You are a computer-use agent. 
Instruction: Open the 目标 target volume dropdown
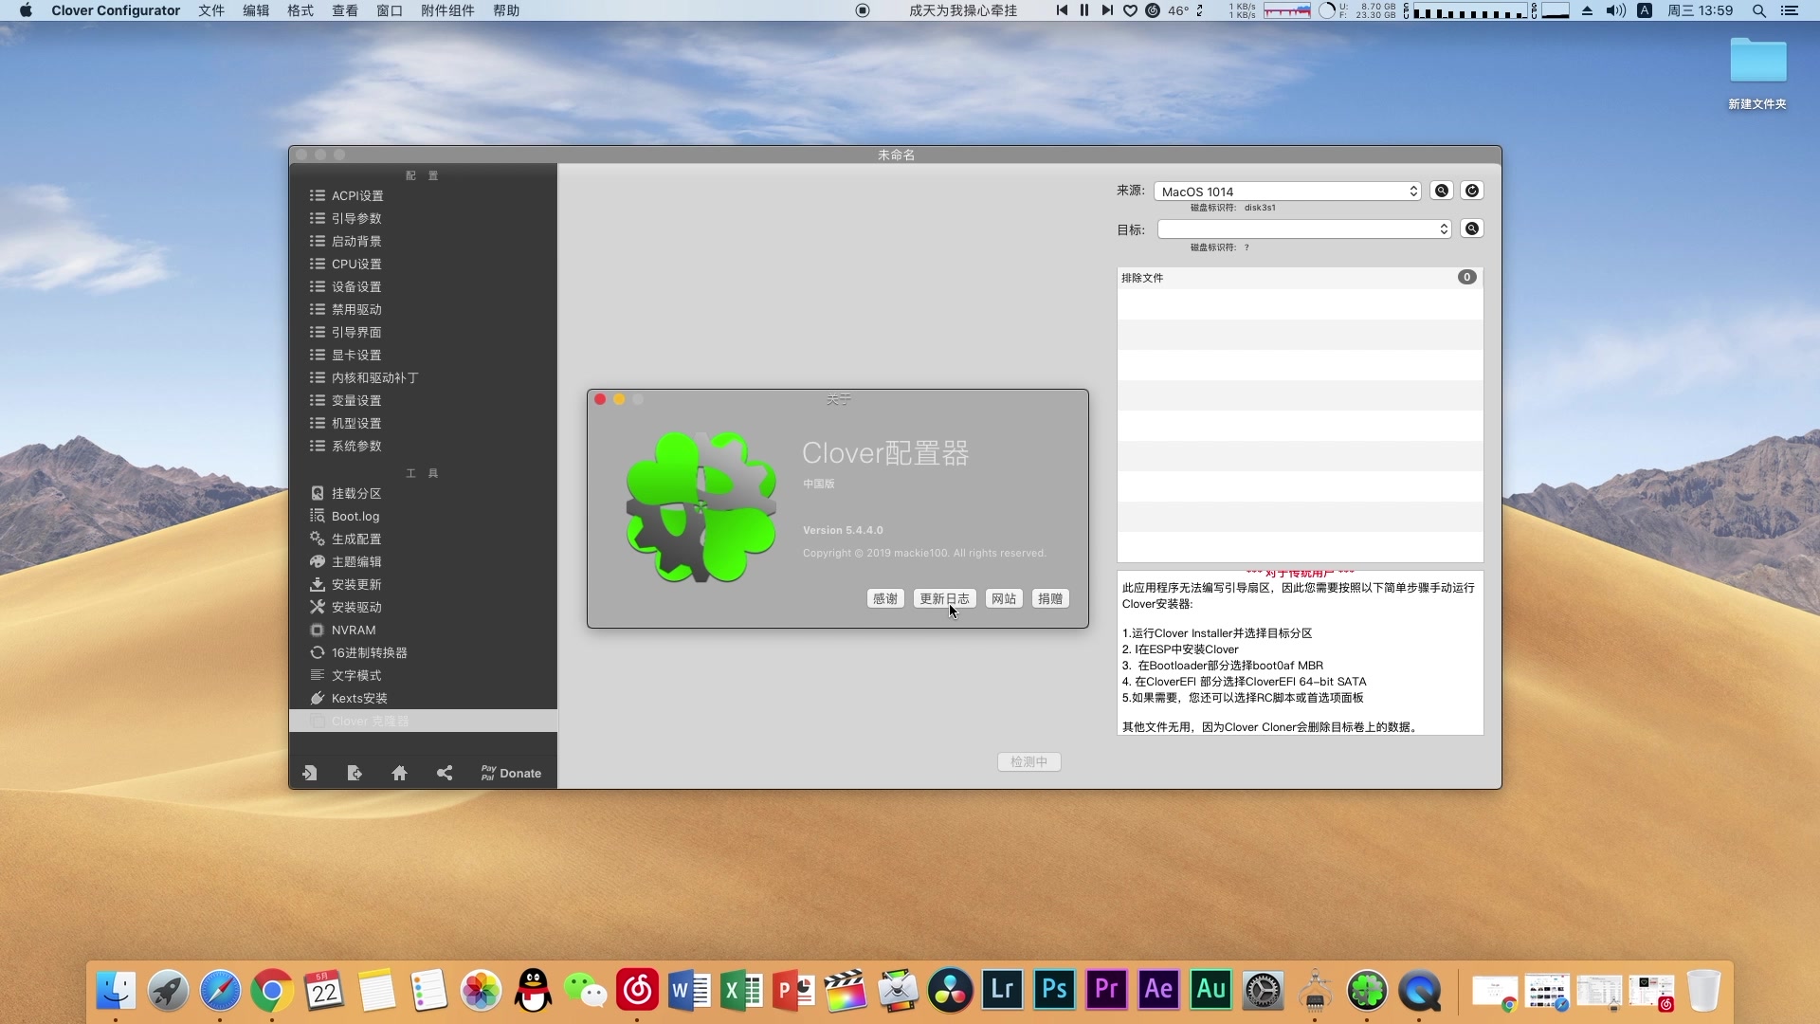click(x=1304, y=229)
